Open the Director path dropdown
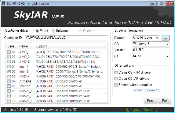The image size is (175, 113). click(157, 38)
